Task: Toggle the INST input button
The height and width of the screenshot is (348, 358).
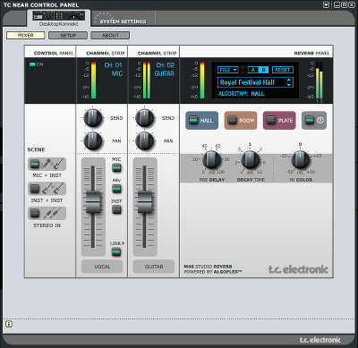Action: 116,209
